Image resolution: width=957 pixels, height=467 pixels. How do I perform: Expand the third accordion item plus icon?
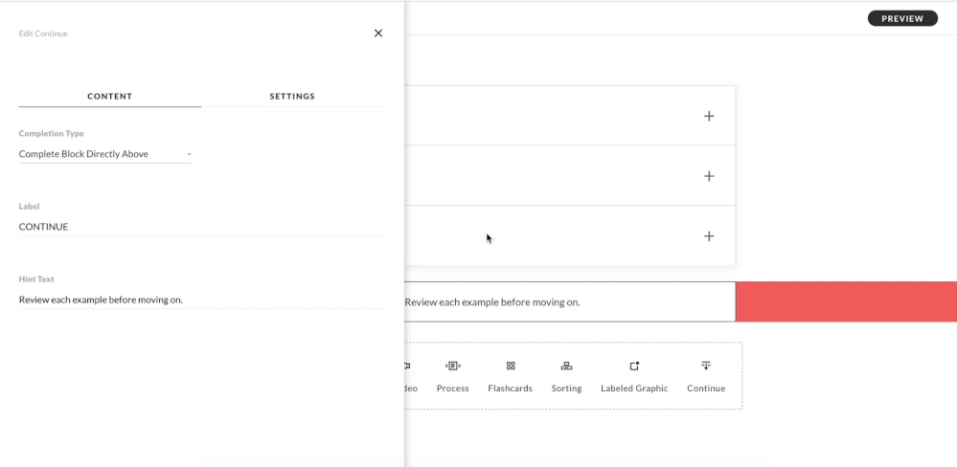point(709,236)
